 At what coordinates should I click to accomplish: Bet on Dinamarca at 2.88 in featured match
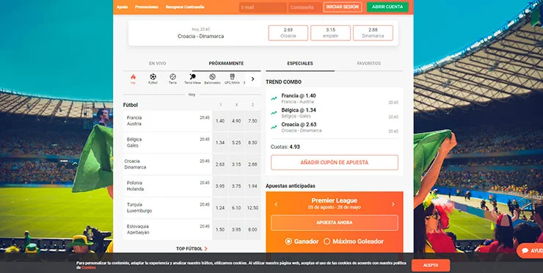click(x=373, y=33)
